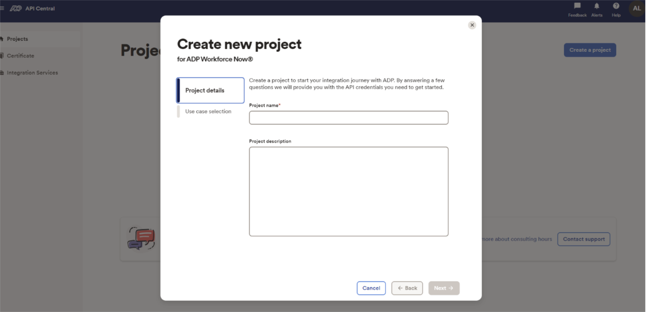Go to Projects in the sidebar
Screen dimensions: 647x312
tap(17, 39)
